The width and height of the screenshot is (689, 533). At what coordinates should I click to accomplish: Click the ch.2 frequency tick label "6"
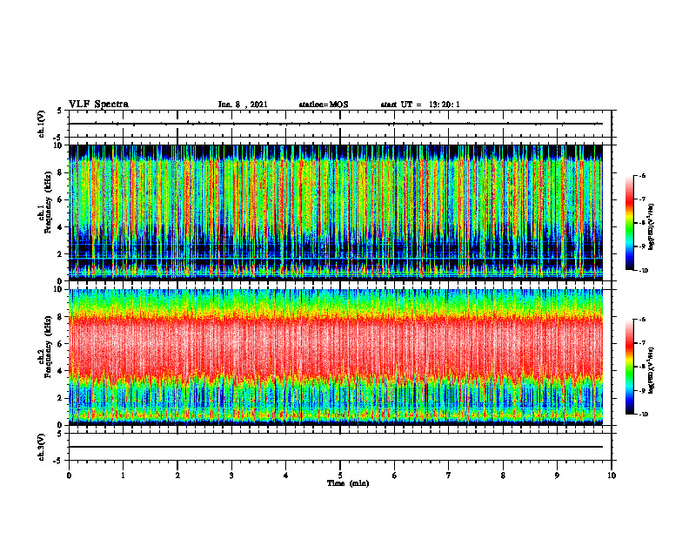62,344
